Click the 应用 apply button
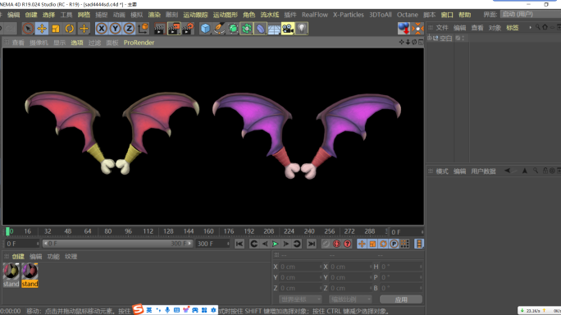 401,299
